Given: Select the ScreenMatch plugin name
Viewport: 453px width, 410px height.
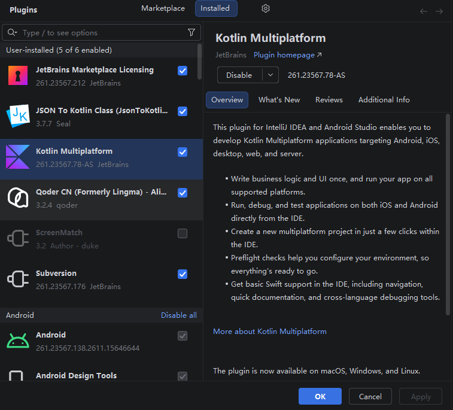Looking at the screenshot, I should pos(59,233).
